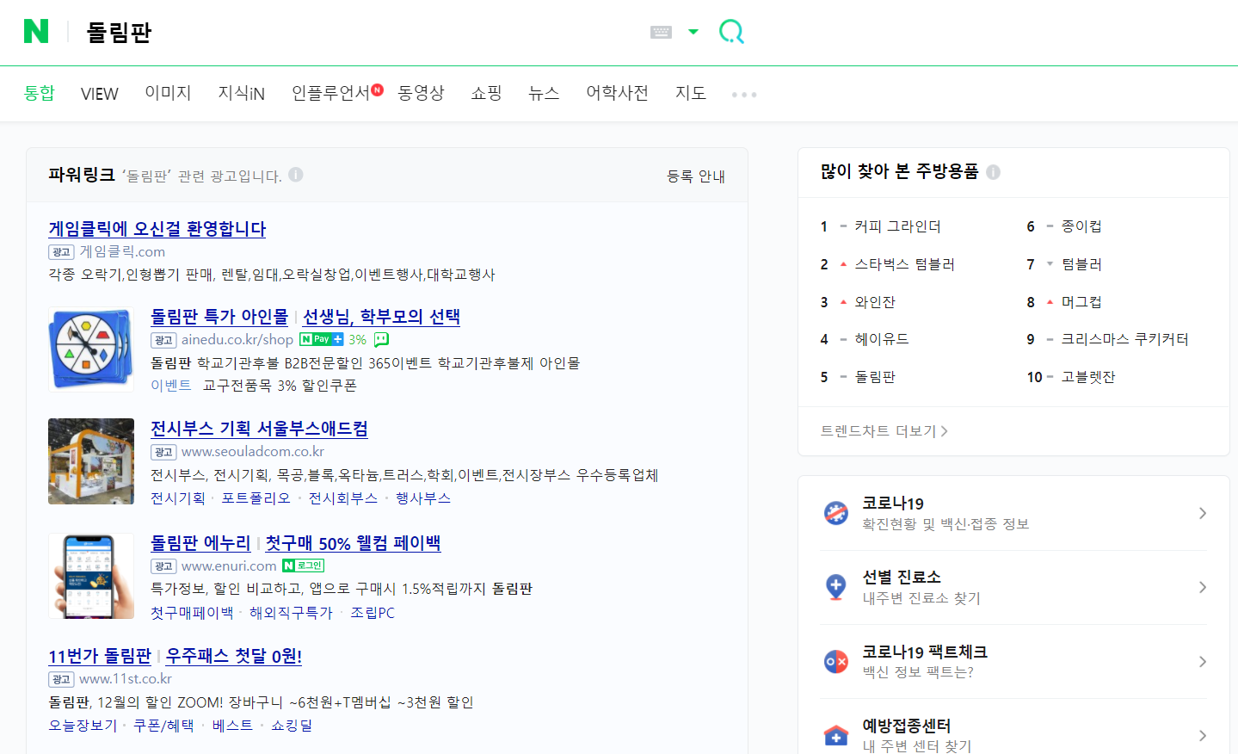Click the 선별 진료소 map pin icon
The height and width of the screenshot is (754, 1238).
(x=836, y=587)
